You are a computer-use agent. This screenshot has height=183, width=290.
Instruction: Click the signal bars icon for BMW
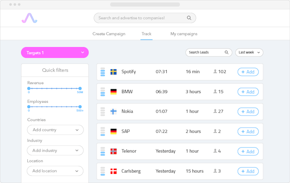(102, 91)
